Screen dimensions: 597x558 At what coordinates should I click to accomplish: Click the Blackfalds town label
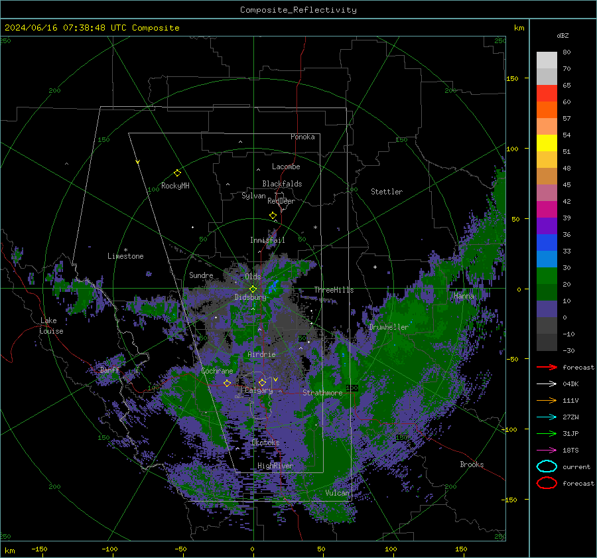[282, 184]
